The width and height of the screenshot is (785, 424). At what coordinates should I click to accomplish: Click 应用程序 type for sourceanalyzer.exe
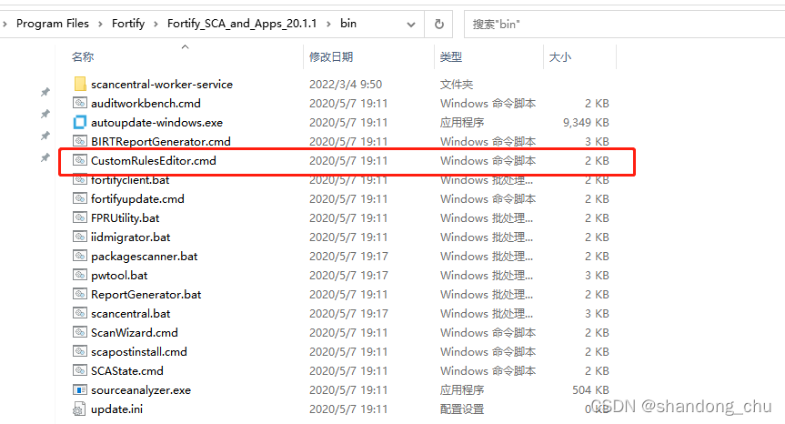(462, 389)
